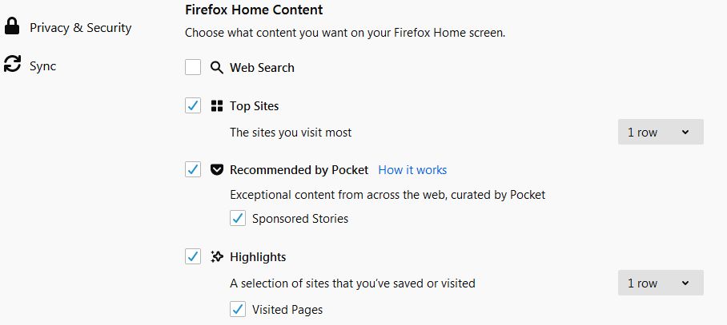The image size is (727, 325).
Task: Open the Highlights rows dropdown
Action: pos(661,283)
